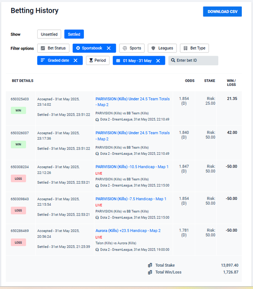Remove the 01 May - 31 May date range

pos(158,61)
